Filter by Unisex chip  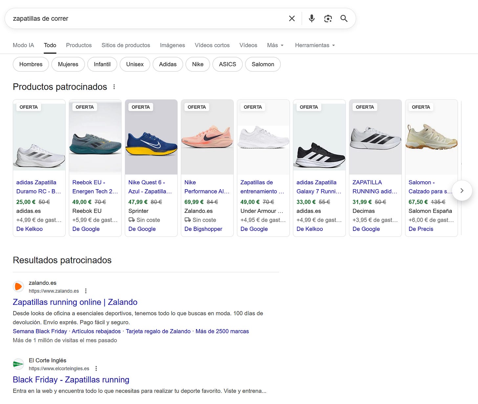(135, 64)
